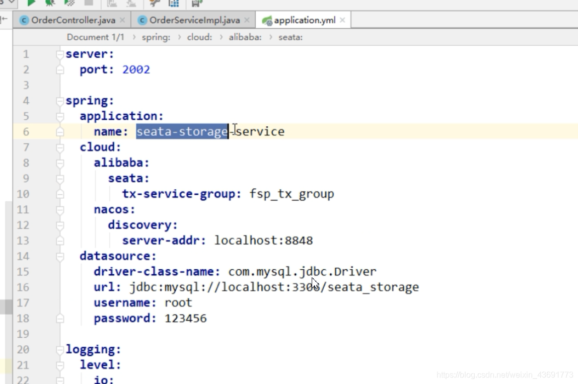The height and width of the screenshot is (384, 578).
Task: Collapse the 'spring:' block on line 4
Action: (60, 101)
